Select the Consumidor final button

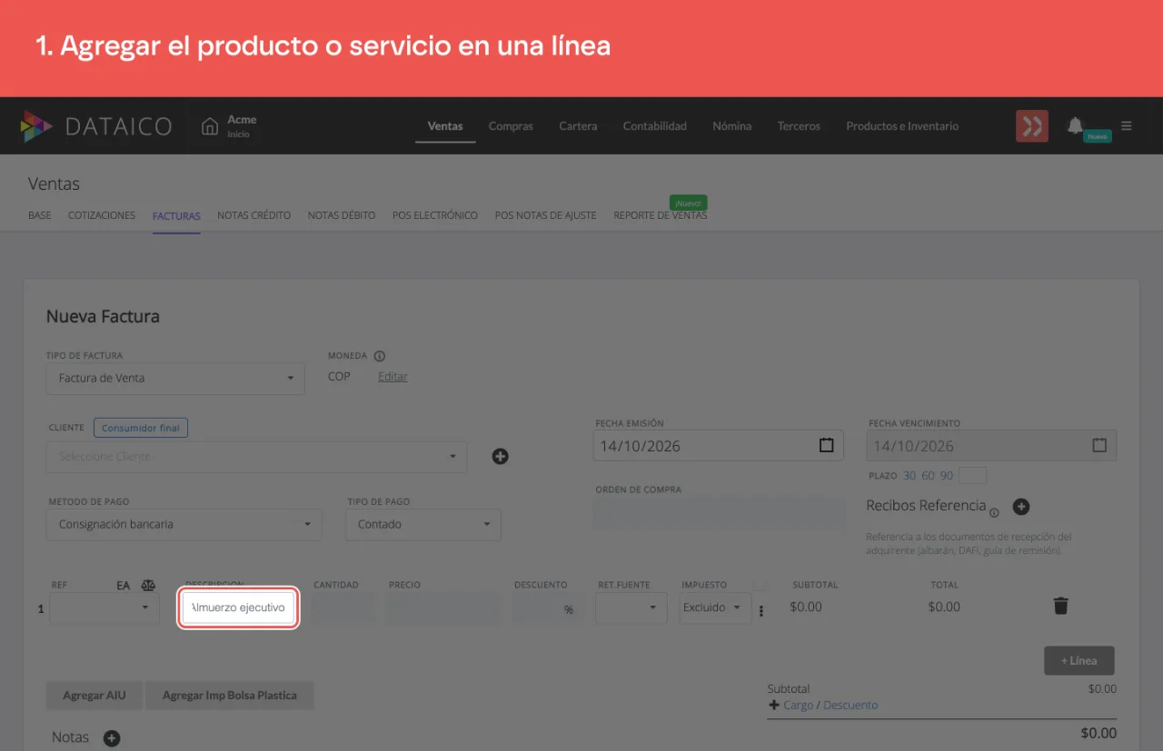(x=141, y=428)
